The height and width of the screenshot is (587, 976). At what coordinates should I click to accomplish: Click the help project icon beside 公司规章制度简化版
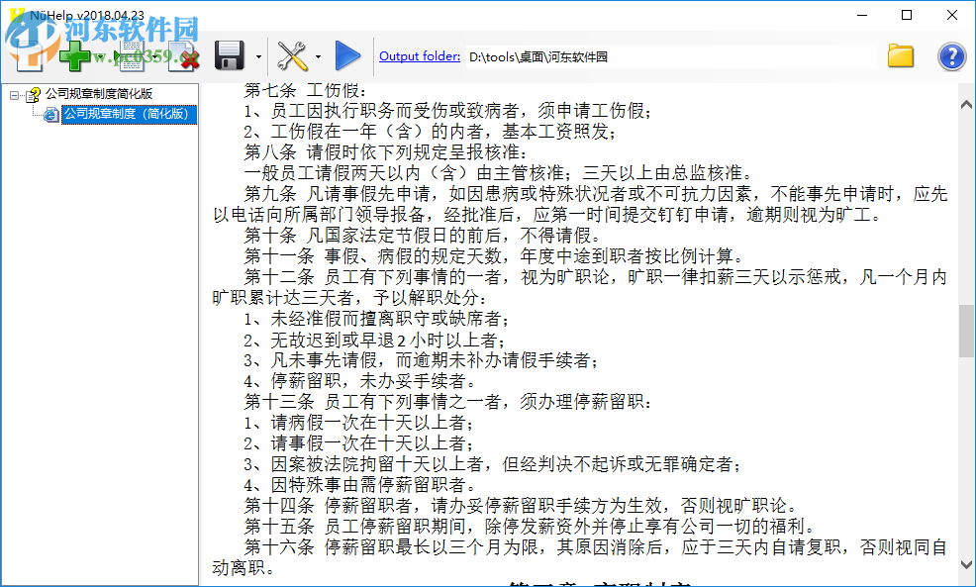(33, 95)
